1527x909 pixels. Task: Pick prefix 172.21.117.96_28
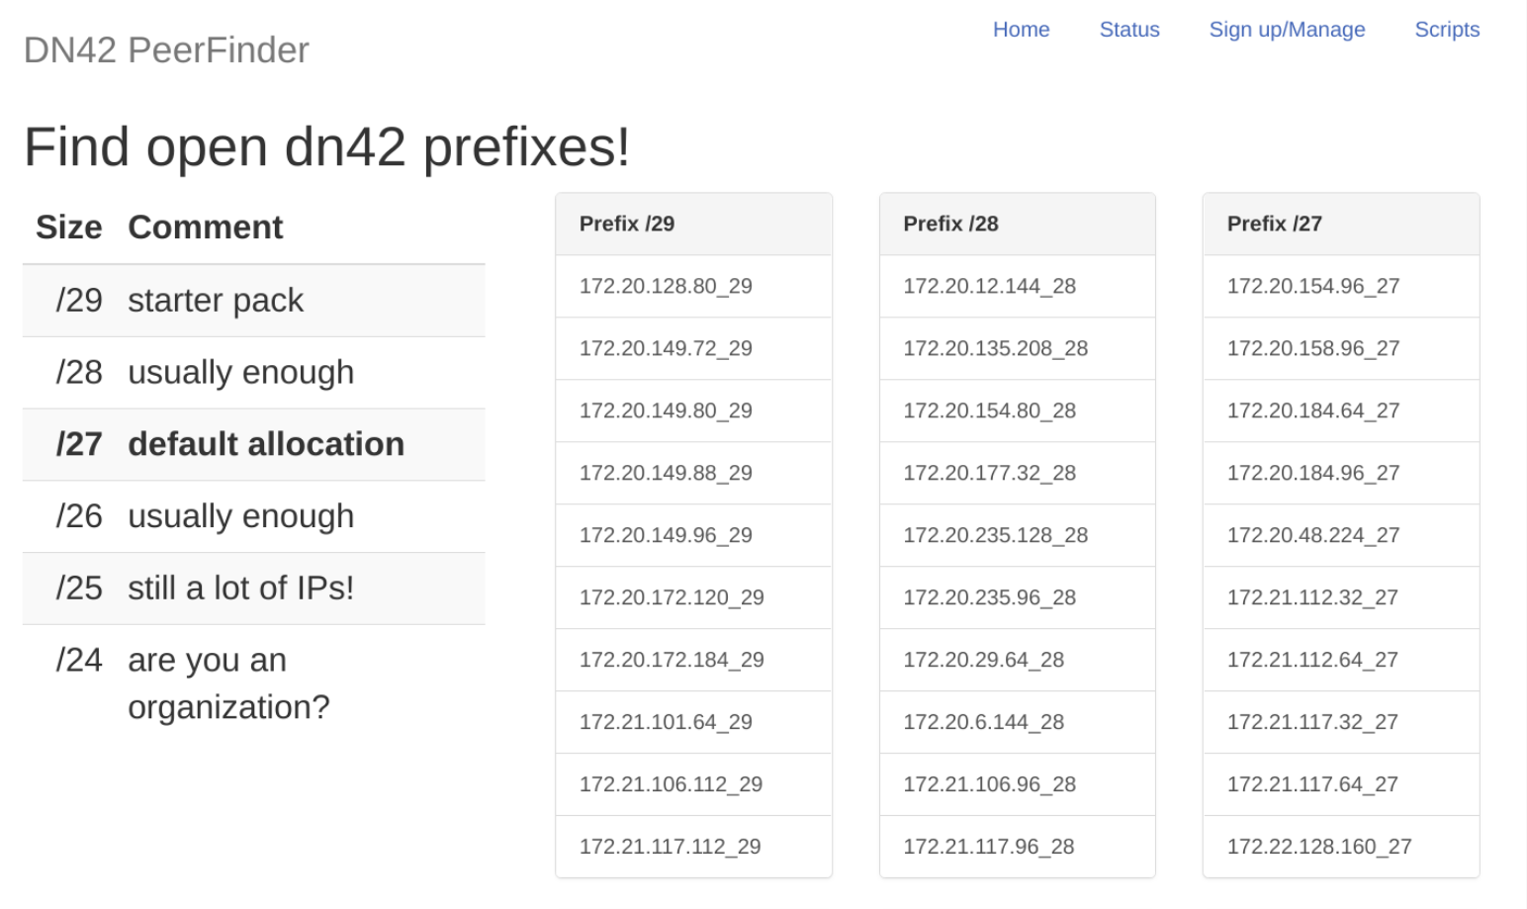pos(1018,847)
